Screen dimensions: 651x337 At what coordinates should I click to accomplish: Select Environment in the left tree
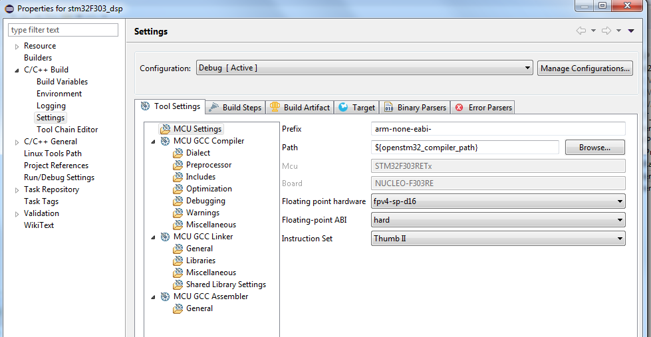[x=59, y=94]
